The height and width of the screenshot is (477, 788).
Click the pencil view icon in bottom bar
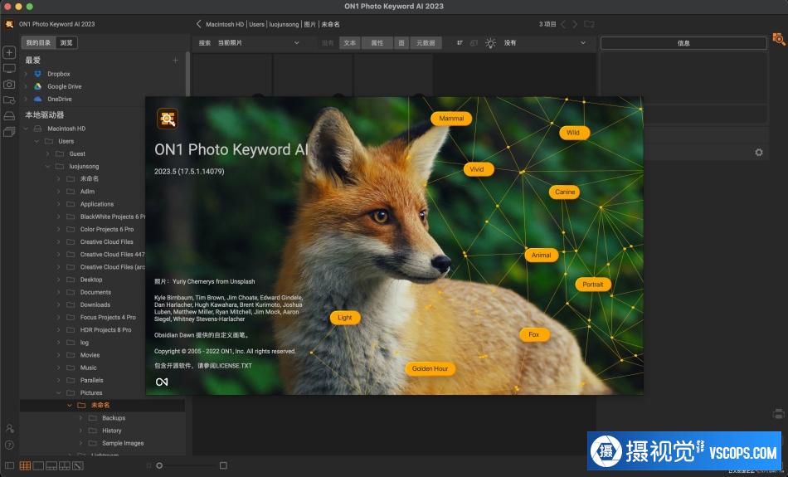pos(77,466)
